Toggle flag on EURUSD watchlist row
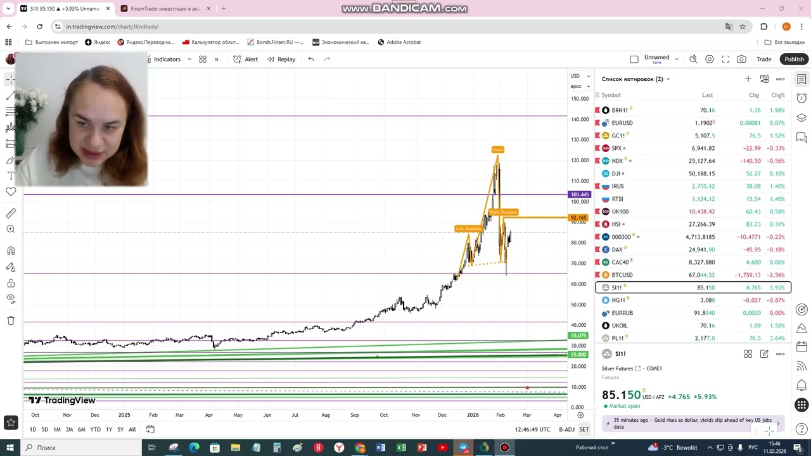This screenshot has height=456, width=811. (597, 123)
